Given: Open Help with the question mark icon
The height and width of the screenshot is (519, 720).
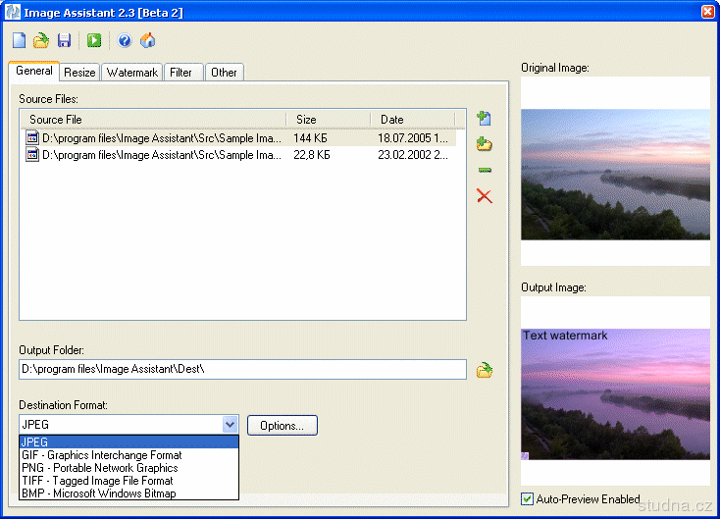Looking at the screenshot, I should pyautogui.click(x=125, y=40).
